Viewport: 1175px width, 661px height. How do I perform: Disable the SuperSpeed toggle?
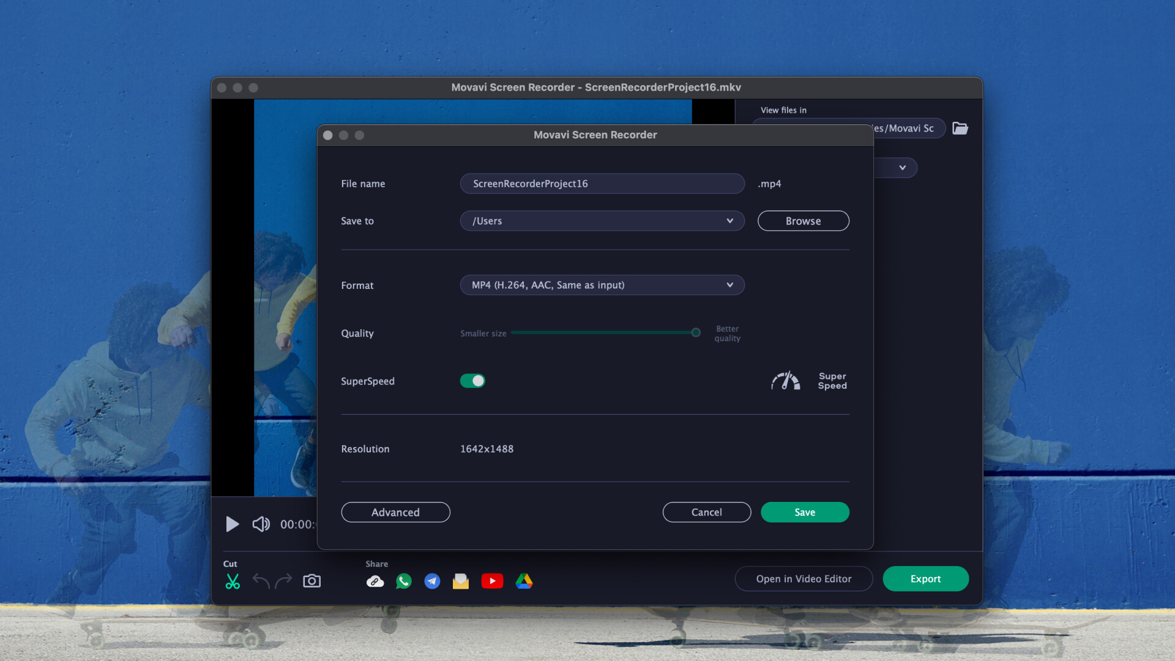point(472,380)
